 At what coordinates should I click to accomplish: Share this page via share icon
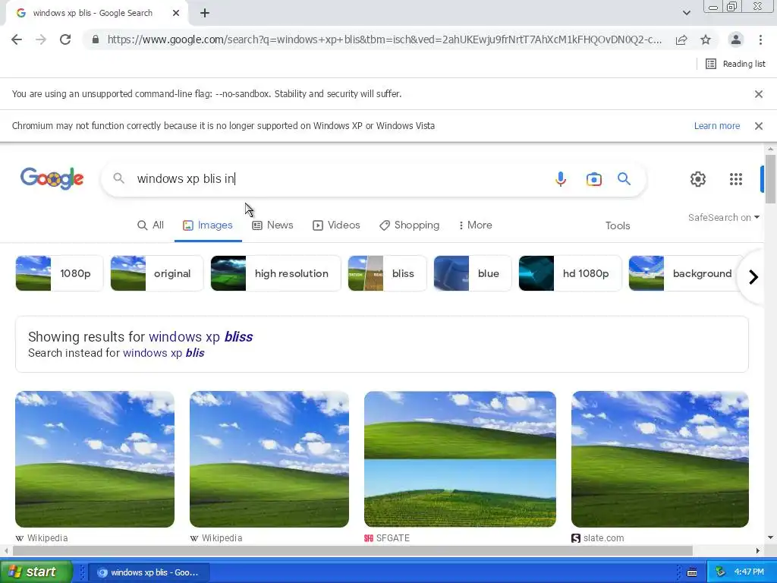681,39
